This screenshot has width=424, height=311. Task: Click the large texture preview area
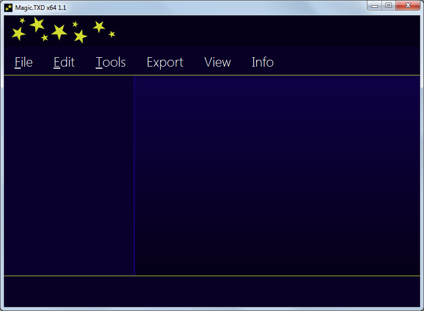(x=277, y=175)
